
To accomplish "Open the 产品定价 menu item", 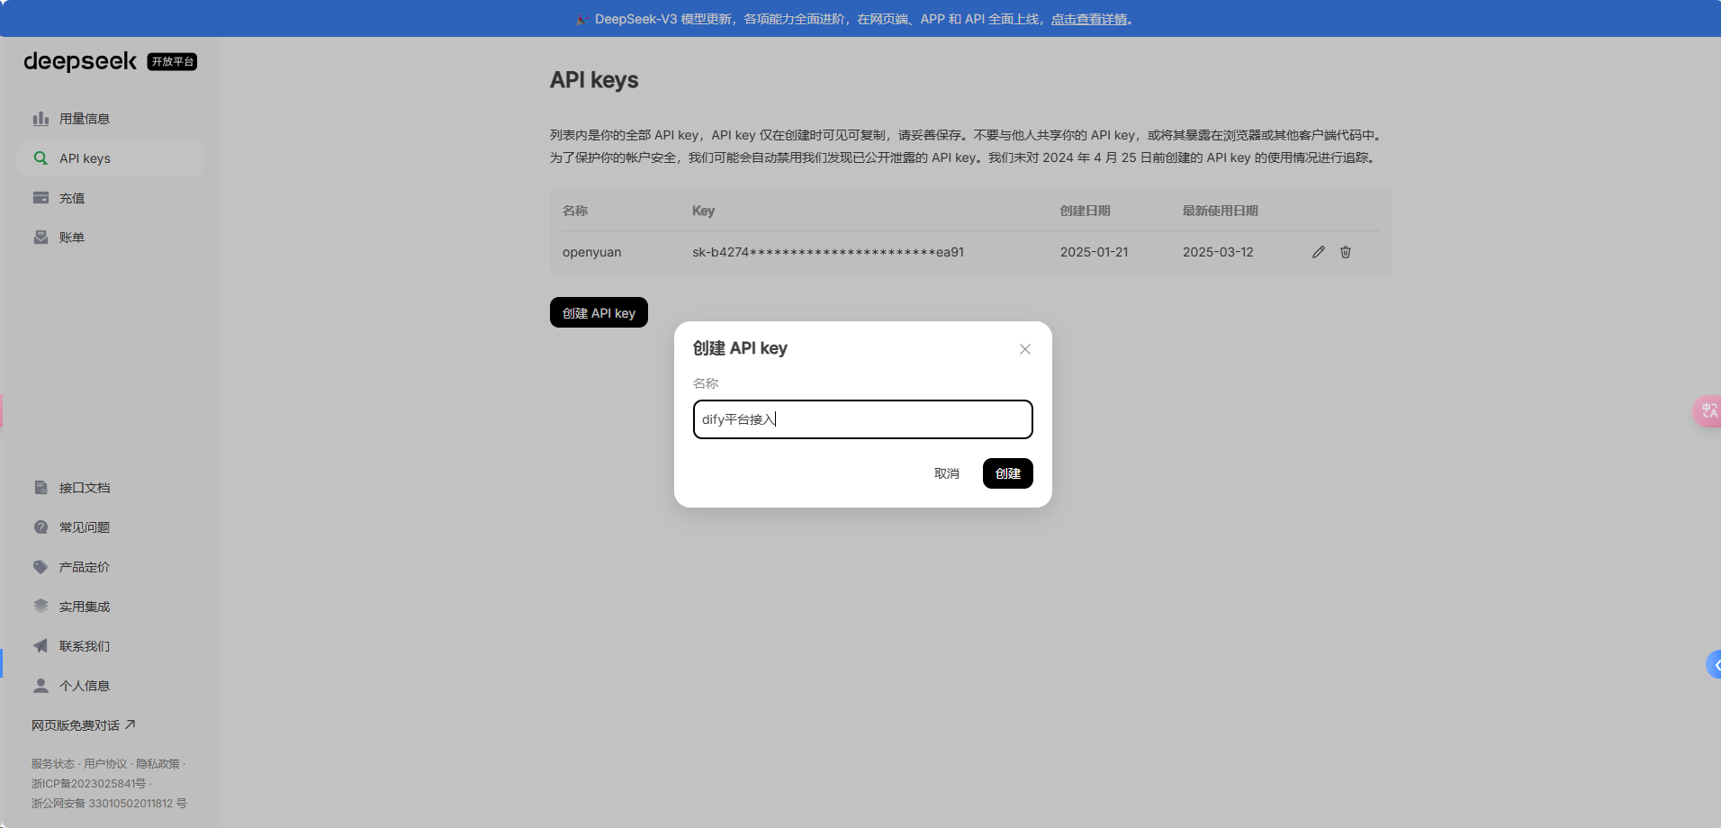I will point(110,567).
